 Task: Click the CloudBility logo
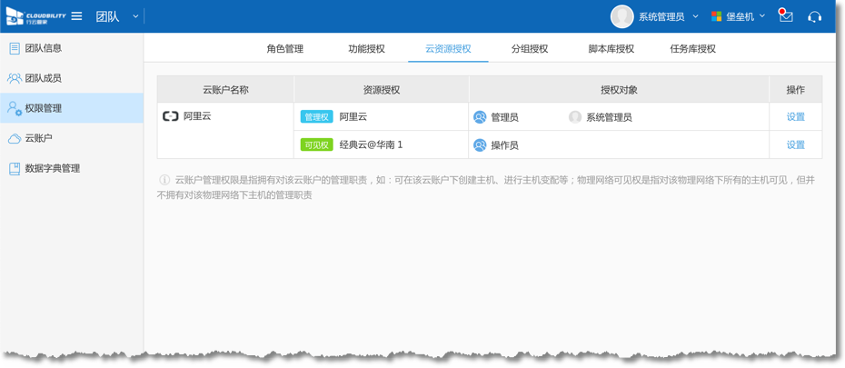coord(35,16)
